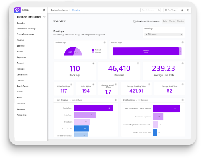Switch to the Daily view tab
The width and height of the screenshot is (201, 158).
165,21
